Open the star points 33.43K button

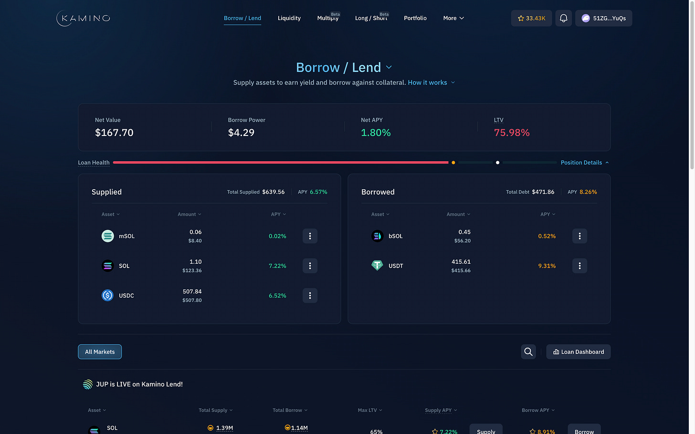click(531, 18)
